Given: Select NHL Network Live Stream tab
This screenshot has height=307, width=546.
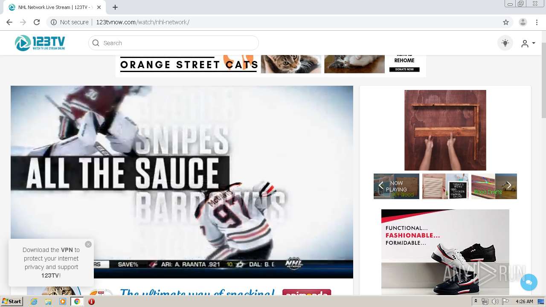Looking at the screenshot, I should point(55,7).
